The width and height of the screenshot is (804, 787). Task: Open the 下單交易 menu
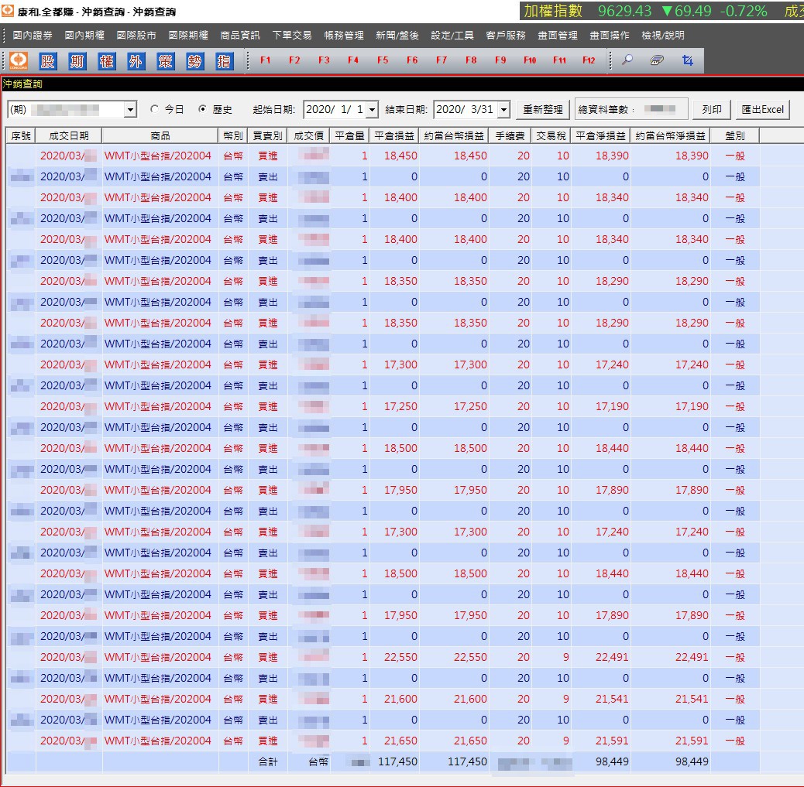point(292,36)
